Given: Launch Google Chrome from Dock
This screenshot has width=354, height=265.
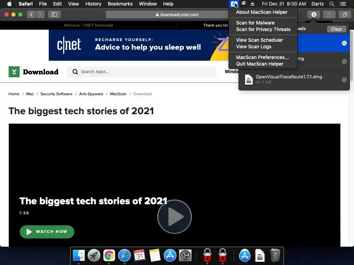Looking at the screenshot, I should pyautogui.click(x=109, y=255).
